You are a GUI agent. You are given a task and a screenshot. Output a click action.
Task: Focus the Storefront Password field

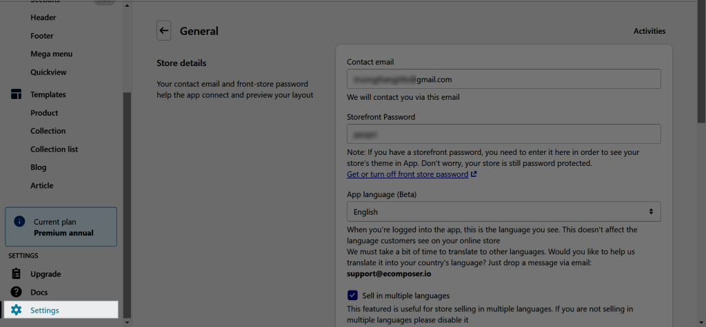coord(504,134)
